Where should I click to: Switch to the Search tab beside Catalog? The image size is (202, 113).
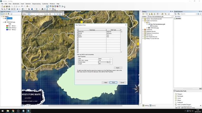pyautogui.click(x=152, y=105)
